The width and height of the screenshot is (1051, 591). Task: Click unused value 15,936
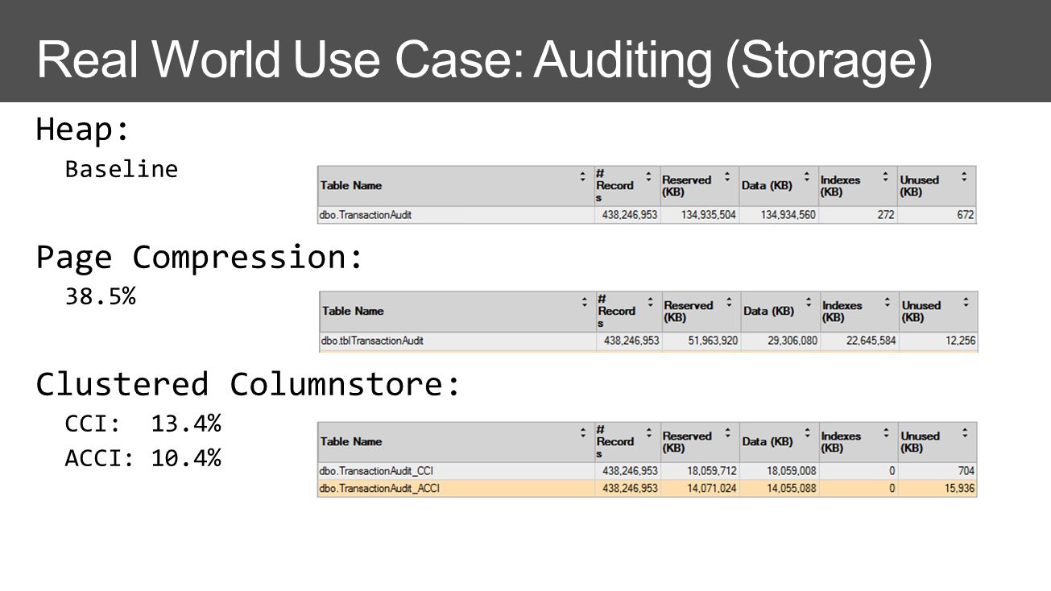[960, 488]
